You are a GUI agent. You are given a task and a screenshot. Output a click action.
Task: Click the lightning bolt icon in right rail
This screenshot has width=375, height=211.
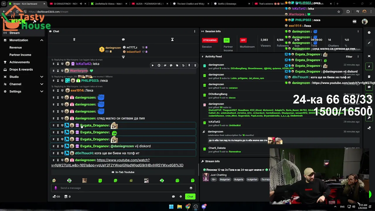pos(369,67)
